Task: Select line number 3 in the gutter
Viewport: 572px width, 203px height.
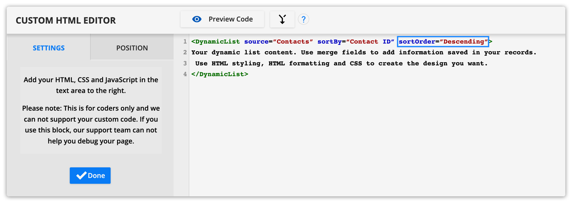Action: (x=185, y=63)
